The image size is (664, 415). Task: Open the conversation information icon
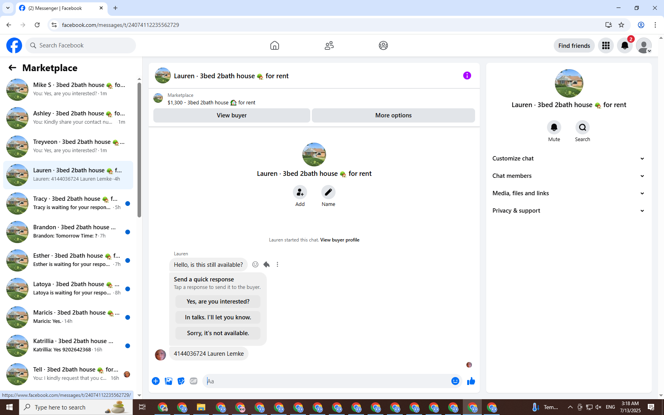tap(467, 75)
